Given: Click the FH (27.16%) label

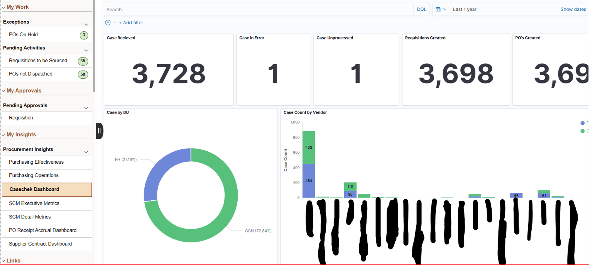Looking at the screenshot, I should point(126,159).
